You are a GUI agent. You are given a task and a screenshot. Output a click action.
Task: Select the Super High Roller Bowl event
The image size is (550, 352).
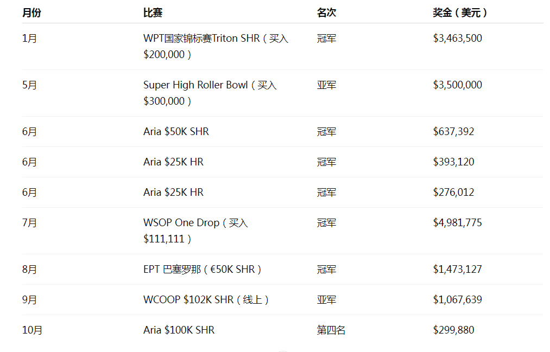pyautogui.click(x=210, y=93)
